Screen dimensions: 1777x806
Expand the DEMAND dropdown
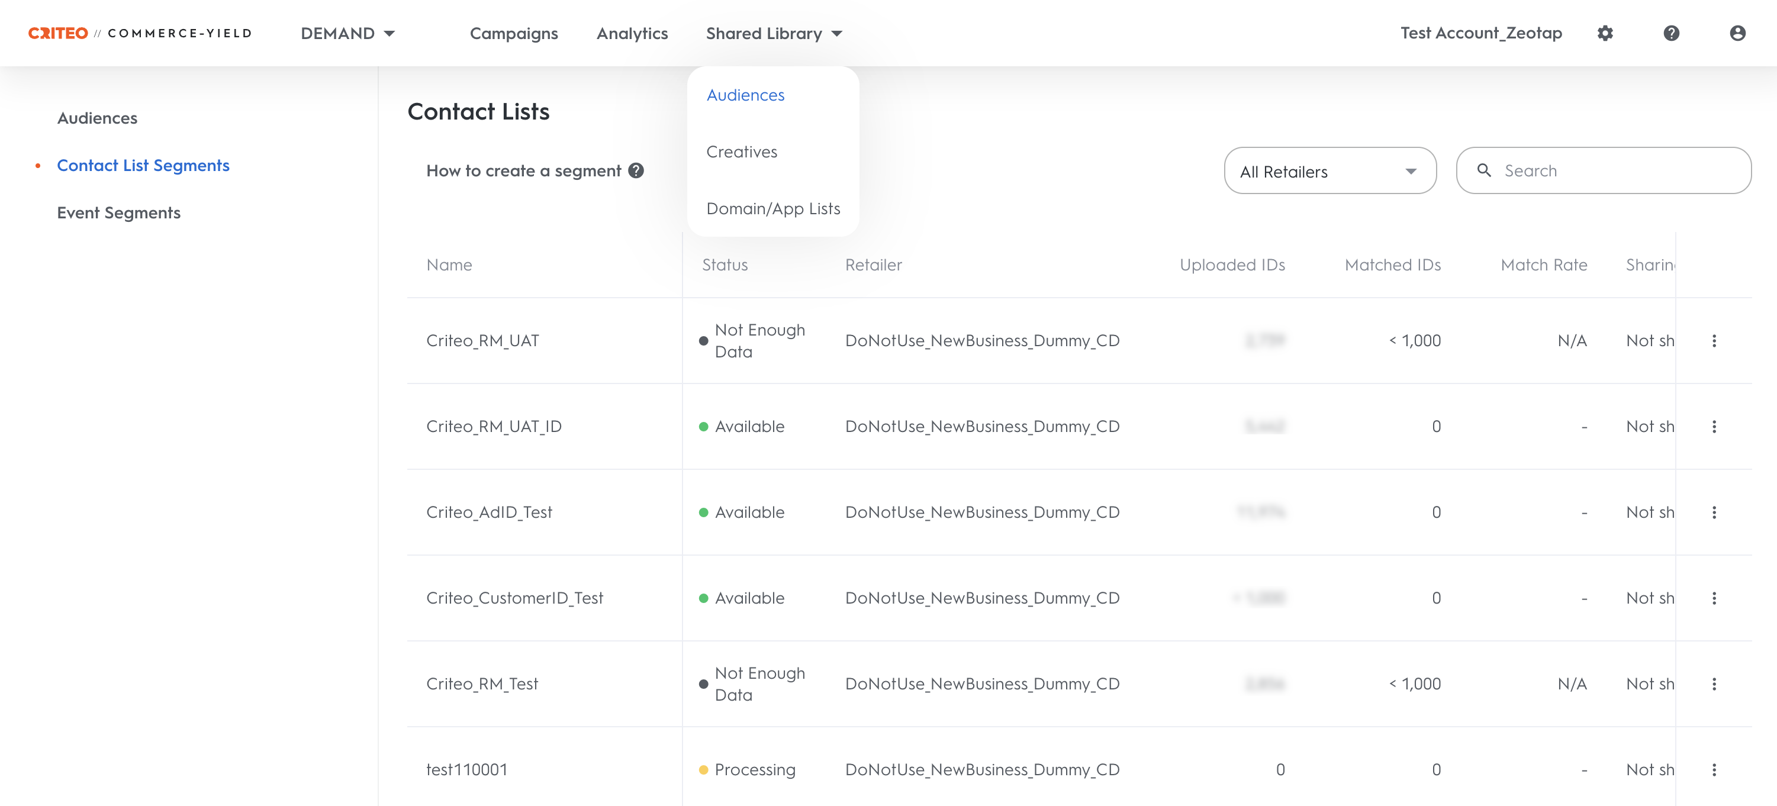[x=347, y=33]
